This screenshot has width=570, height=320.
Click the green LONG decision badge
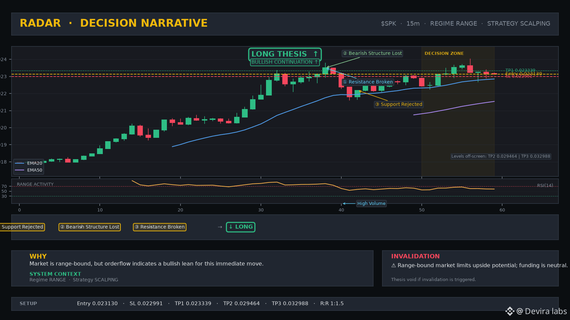point(241,227)
